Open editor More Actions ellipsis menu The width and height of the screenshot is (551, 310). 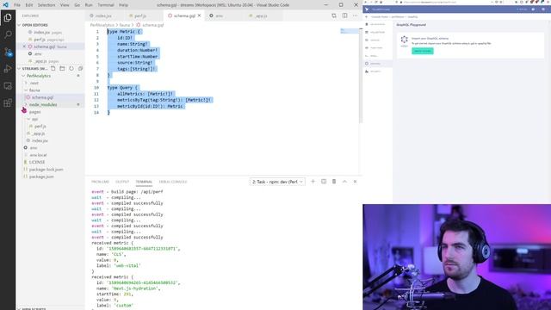tap(356, 15)
